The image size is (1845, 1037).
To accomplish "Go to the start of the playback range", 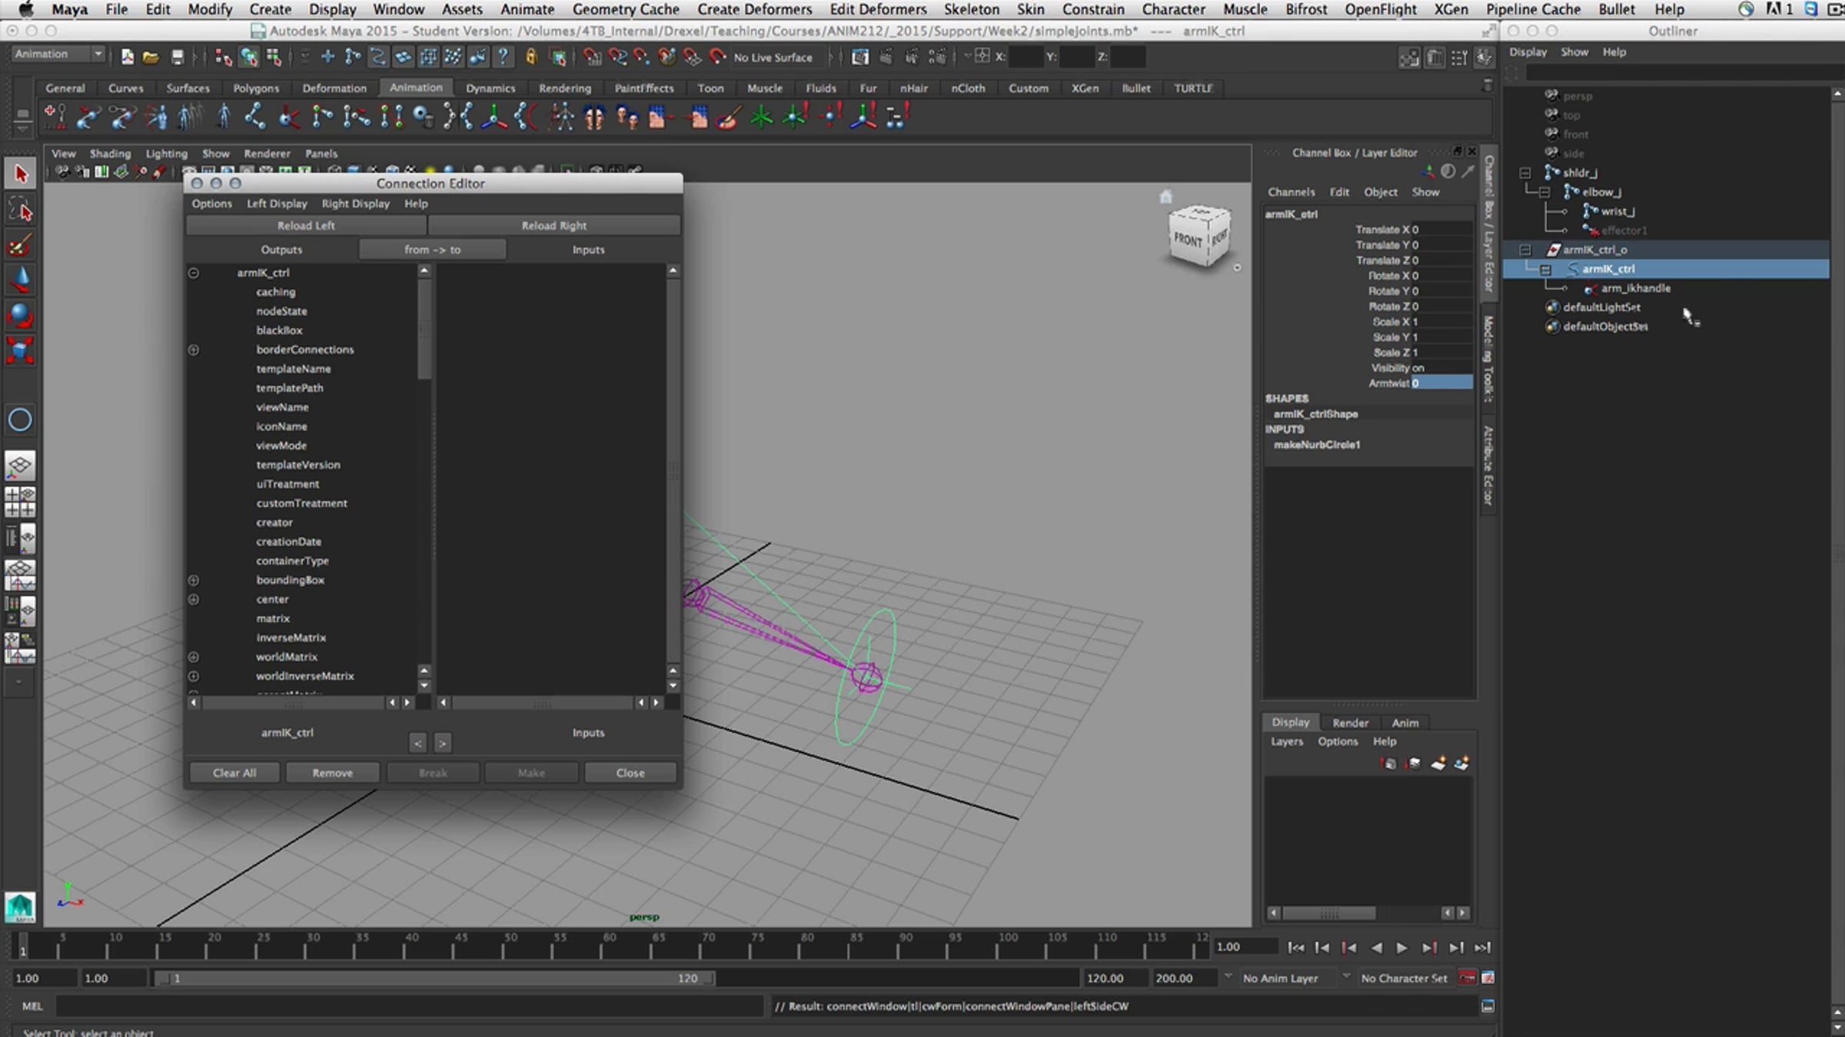I will [x=1295, y=948].
